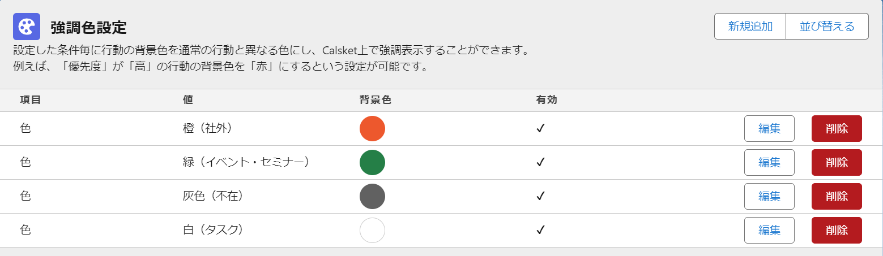The width and height of the screenshot is (883, 256).
Task: Click the 有効 checkmark for 緑（イベント・セミナー）
Action: 540,162
